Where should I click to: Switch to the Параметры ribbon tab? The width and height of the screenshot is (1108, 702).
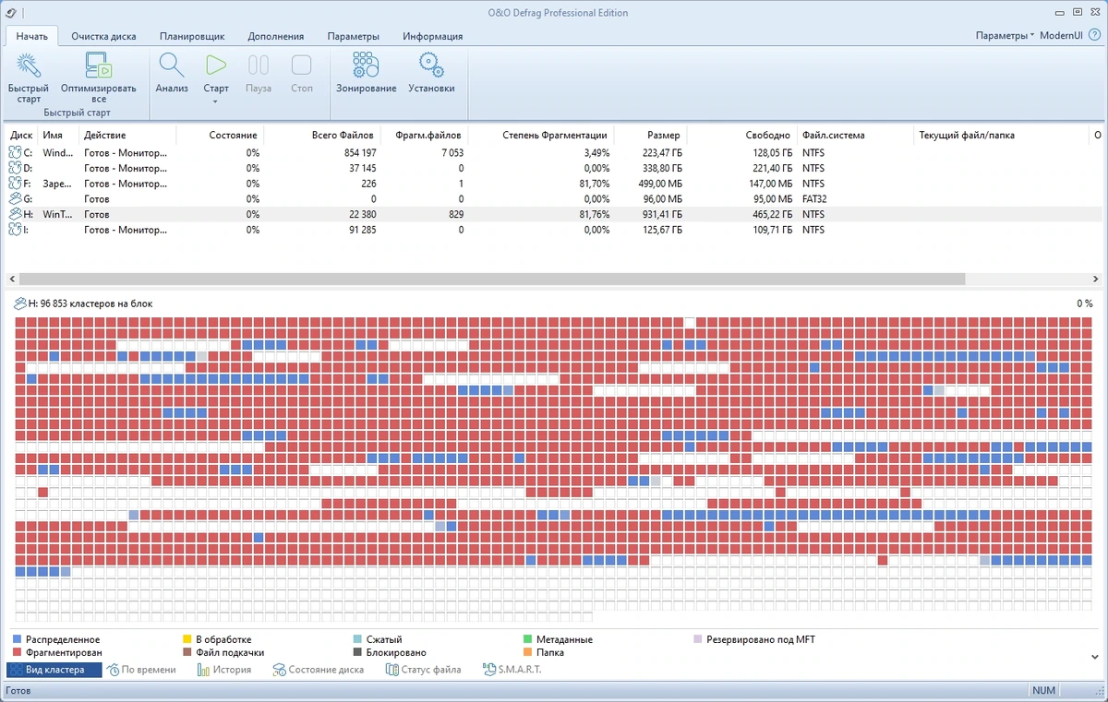(x=354, y=36)
